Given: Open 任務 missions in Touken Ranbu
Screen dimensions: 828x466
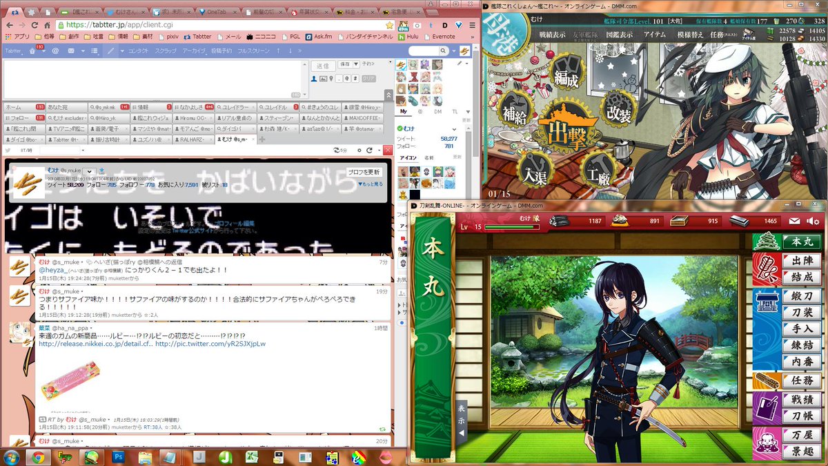Looking at the screenshot, I should click(x=803, y=380).
